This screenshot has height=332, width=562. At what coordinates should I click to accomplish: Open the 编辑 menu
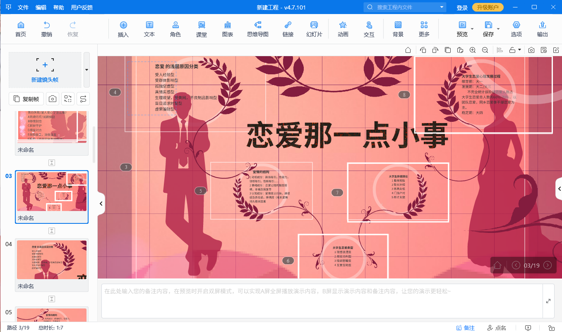click(x=41, y=7)
